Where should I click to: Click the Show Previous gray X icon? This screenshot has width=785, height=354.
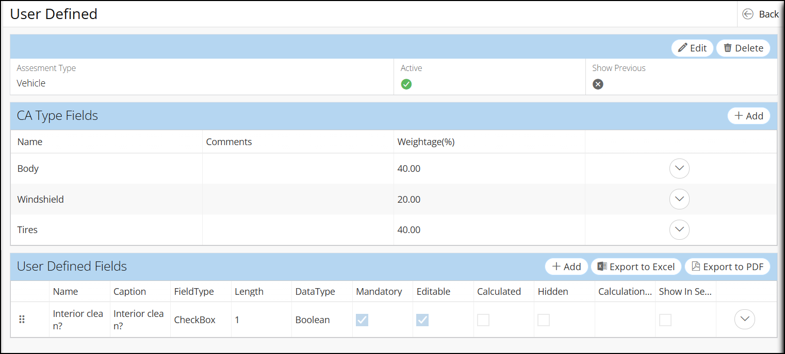click(598, 84)
